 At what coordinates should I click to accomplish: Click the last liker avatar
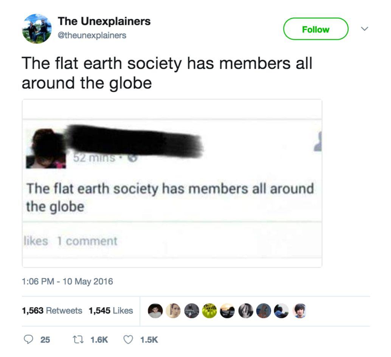click(300, 310)
